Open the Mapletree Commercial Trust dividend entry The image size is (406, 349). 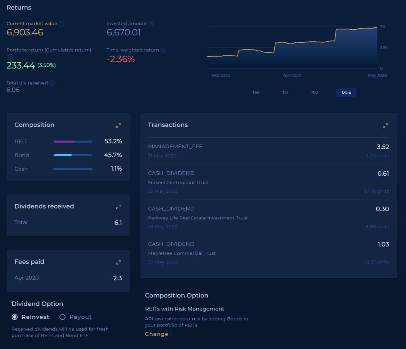(x=268, y=253)
